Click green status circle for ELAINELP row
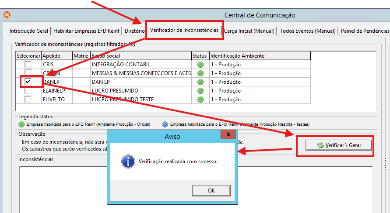This screenshot has height=213, width=390. [200, 90]
